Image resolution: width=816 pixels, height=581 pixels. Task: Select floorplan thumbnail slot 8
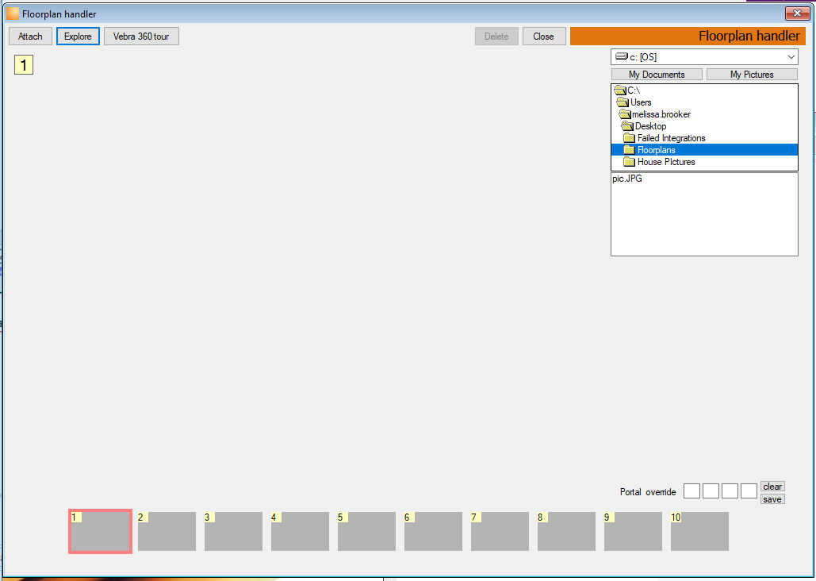[x=566, y=531]
